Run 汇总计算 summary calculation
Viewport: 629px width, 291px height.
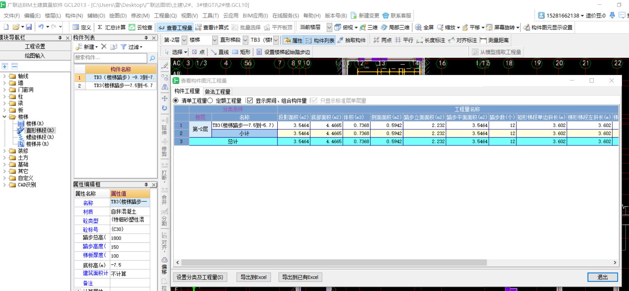coord(111,28)
